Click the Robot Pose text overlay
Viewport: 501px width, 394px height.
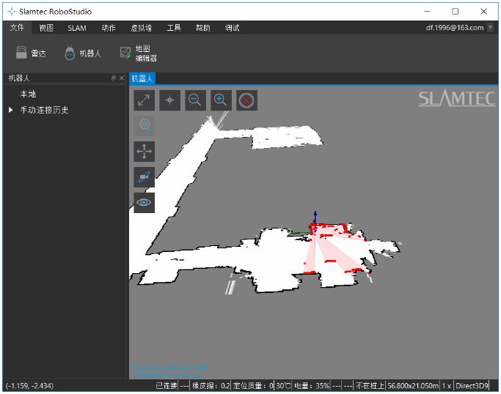(x=169, y=368)
